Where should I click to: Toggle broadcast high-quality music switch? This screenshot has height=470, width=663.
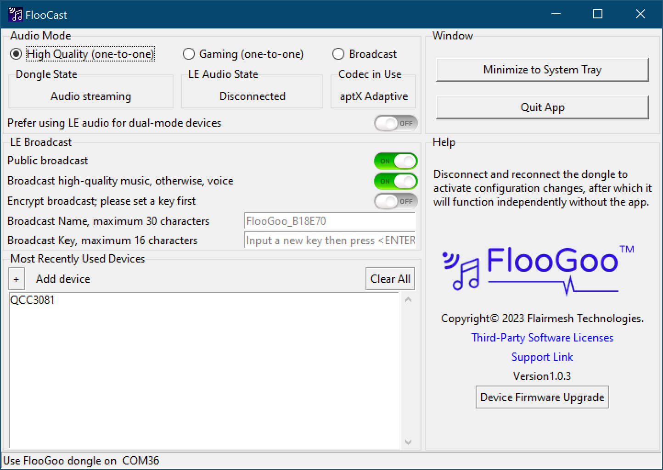point(396,181)
